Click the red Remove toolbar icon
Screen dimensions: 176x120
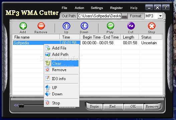(x=41, y=26)
